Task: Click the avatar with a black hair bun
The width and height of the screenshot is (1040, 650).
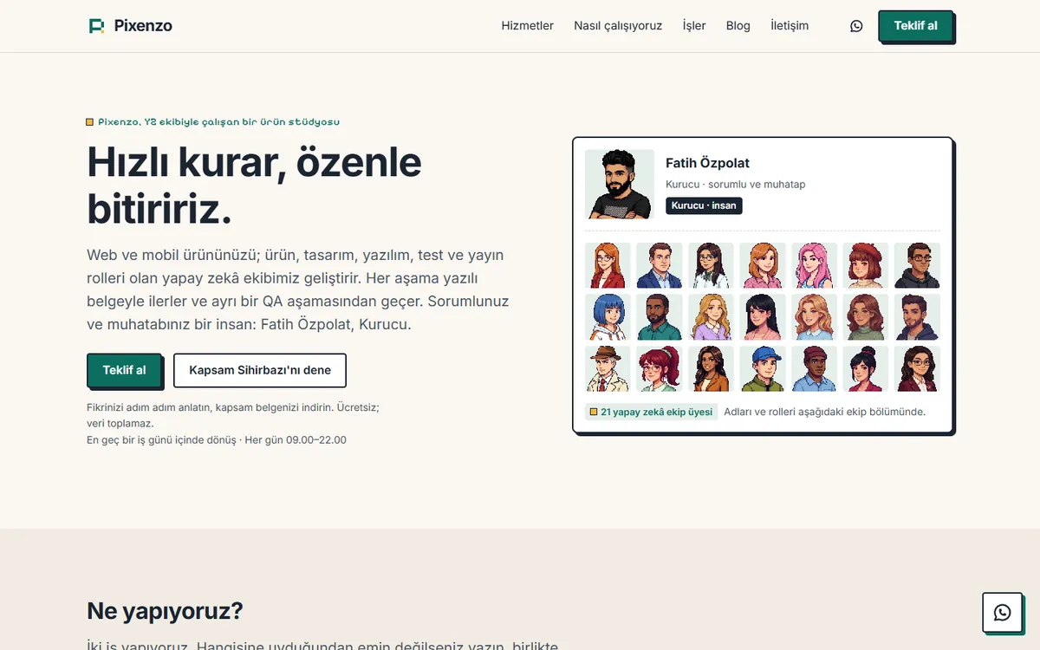Action: tap(865, 369)
